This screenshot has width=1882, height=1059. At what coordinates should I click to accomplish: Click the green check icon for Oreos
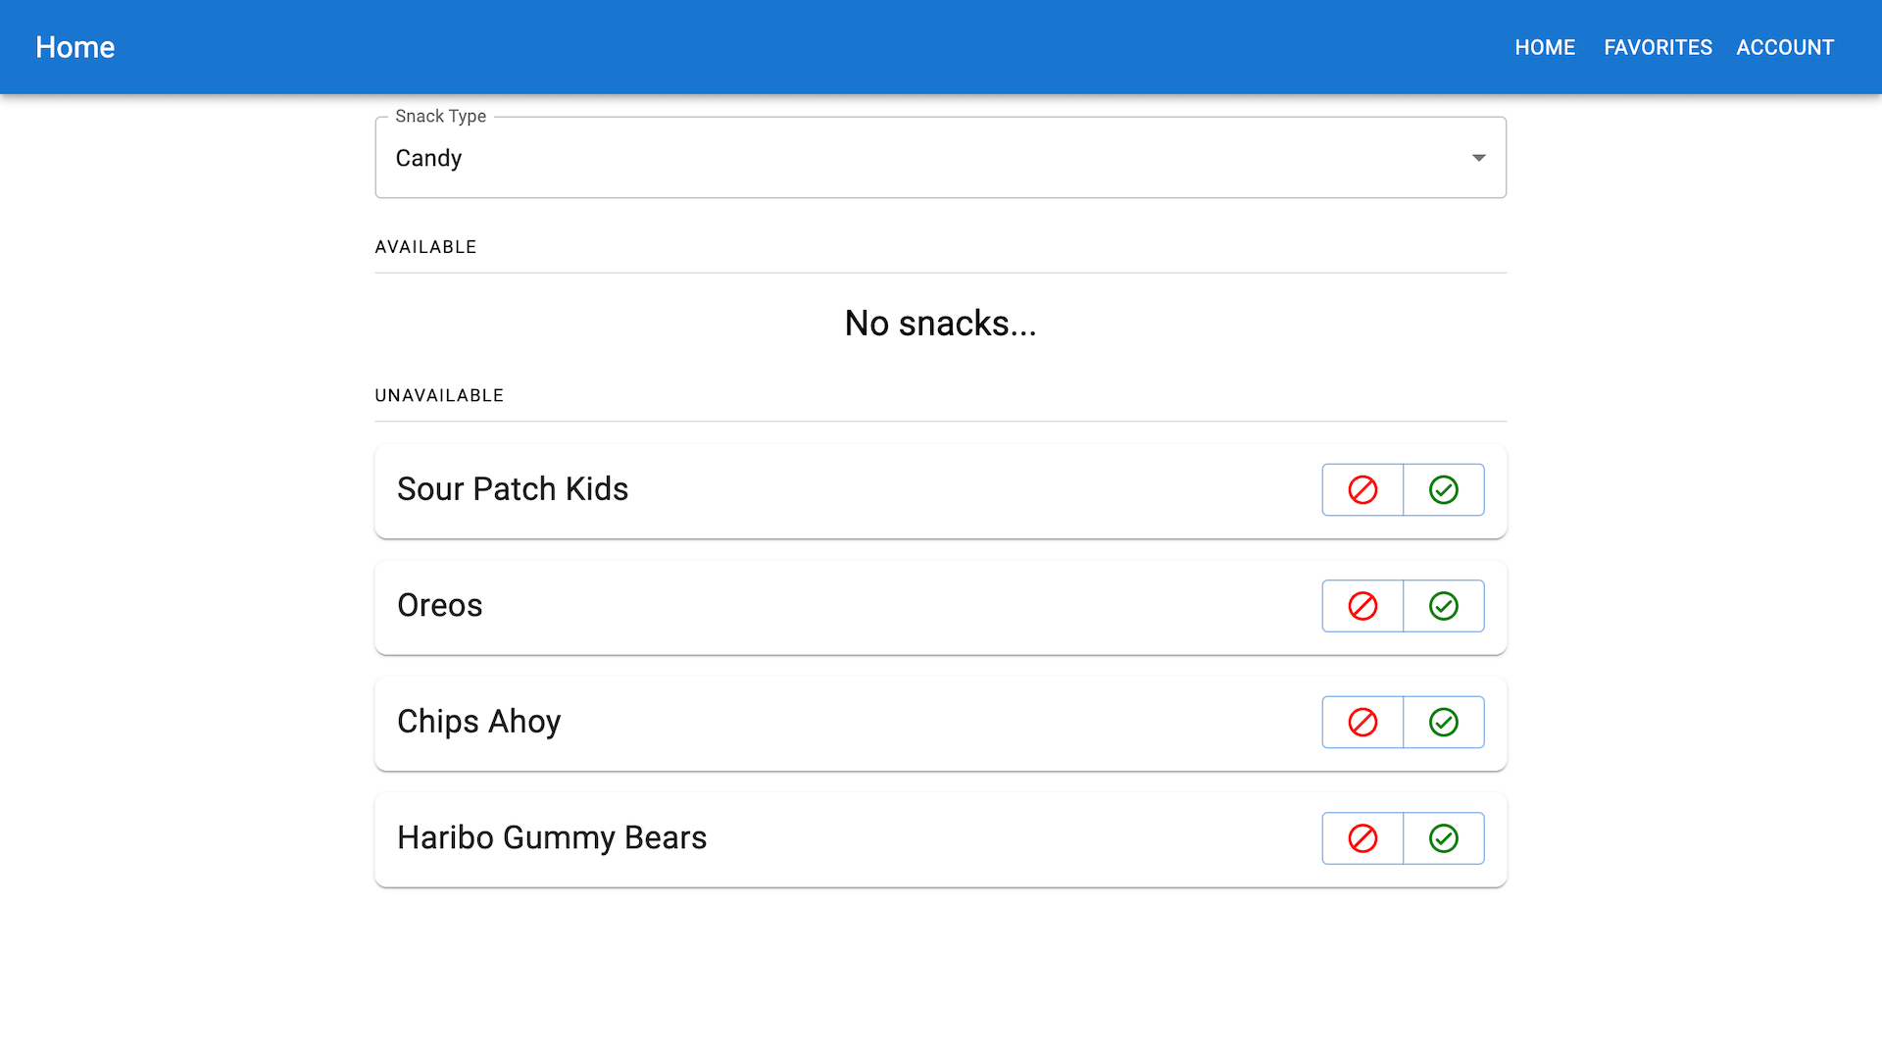click(1444, 606)
